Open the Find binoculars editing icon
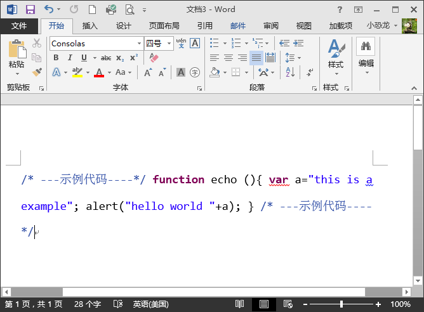This screenshot has width=424, height=312. [366, 46]
